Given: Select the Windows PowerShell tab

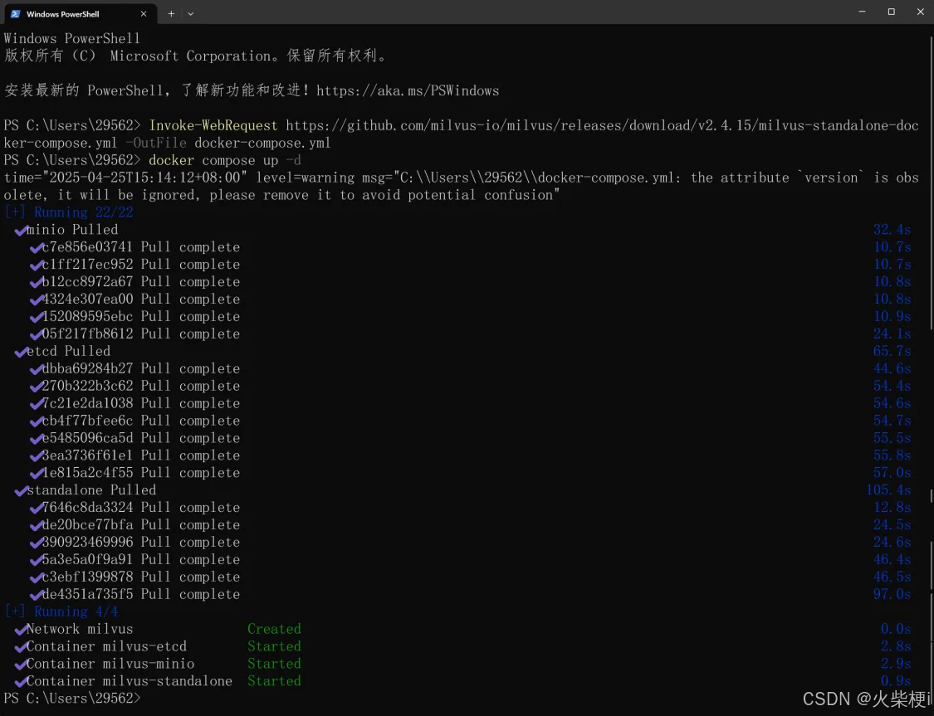Looking at the screenshot, I should tap(80, 13).
